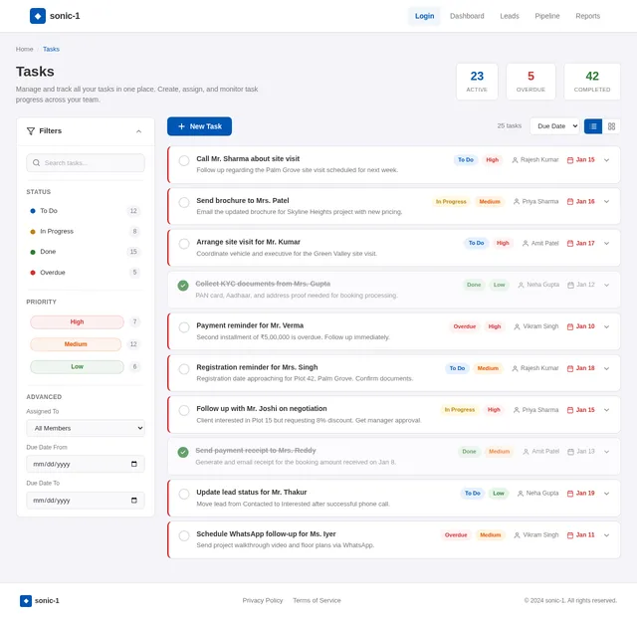Click calendar icon beside Jan 19
The image size is (637, 619).
coord(570,493)
